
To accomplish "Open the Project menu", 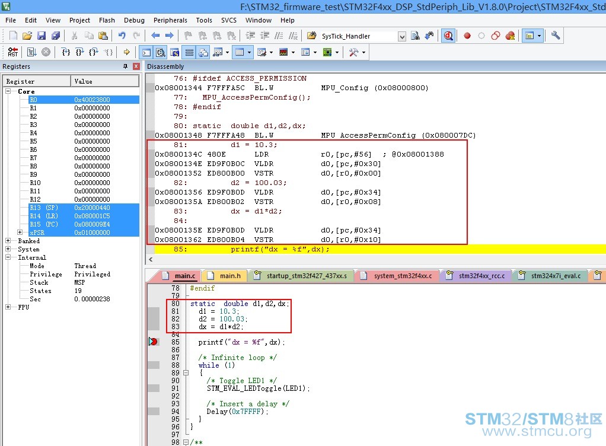I will coord(79,20).
